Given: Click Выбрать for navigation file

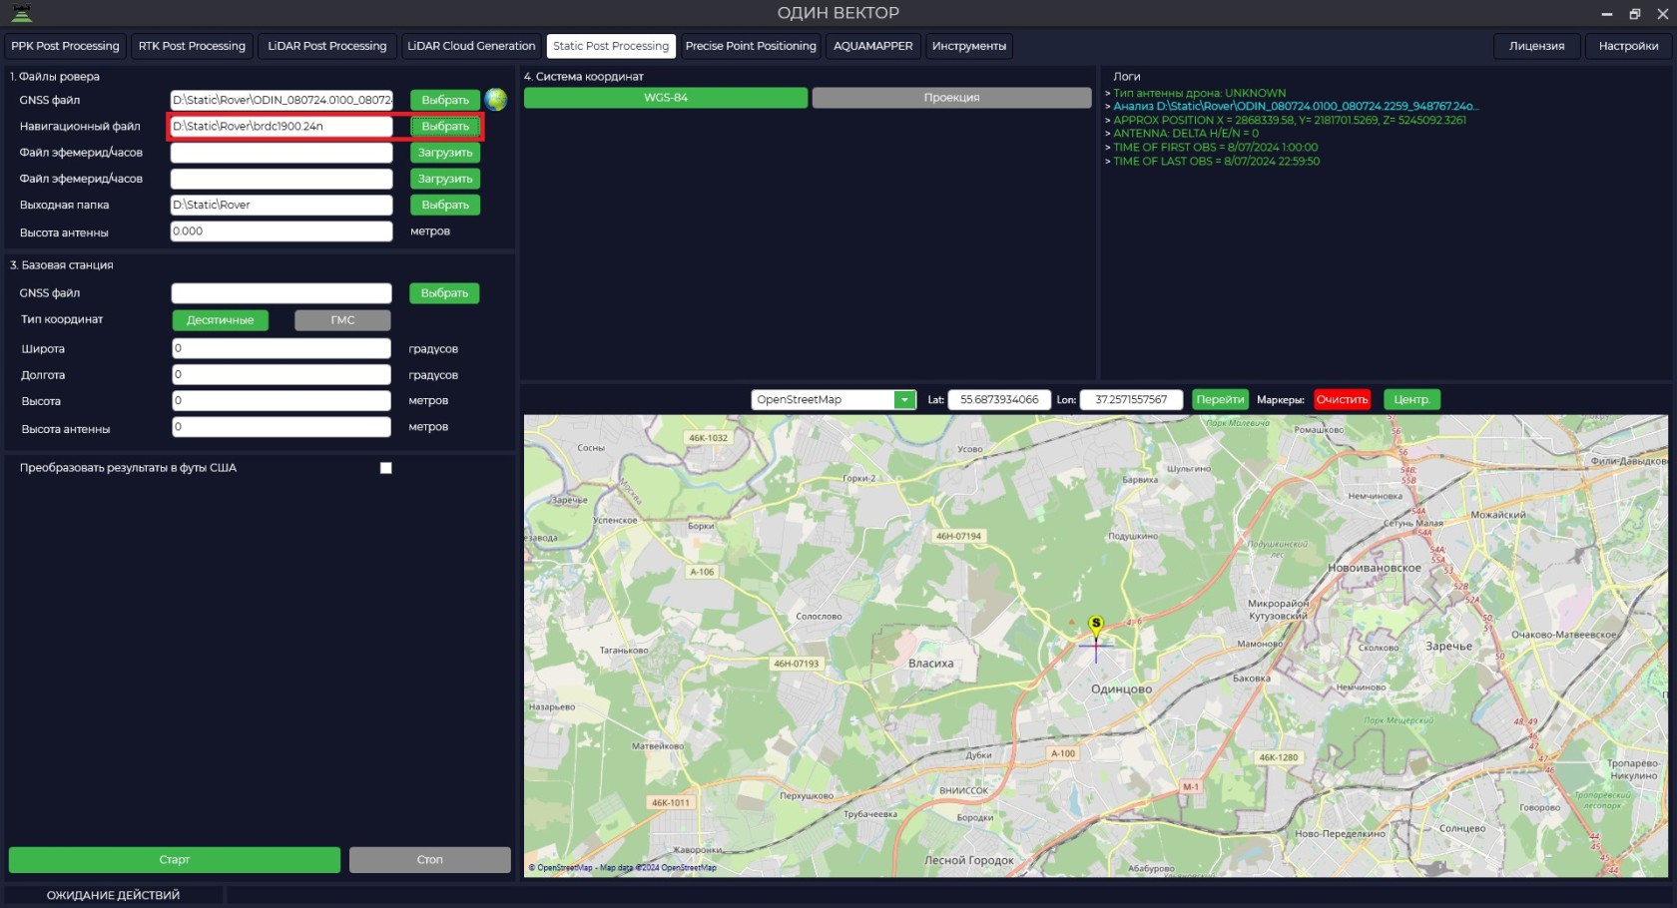Looking at the screenshot, I should 445,127.
